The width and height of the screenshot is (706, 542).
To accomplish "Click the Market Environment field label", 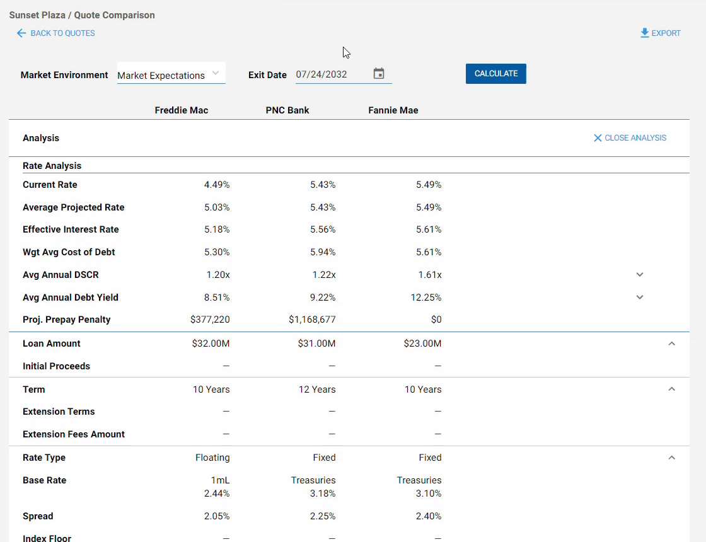I will coord(64,75).
